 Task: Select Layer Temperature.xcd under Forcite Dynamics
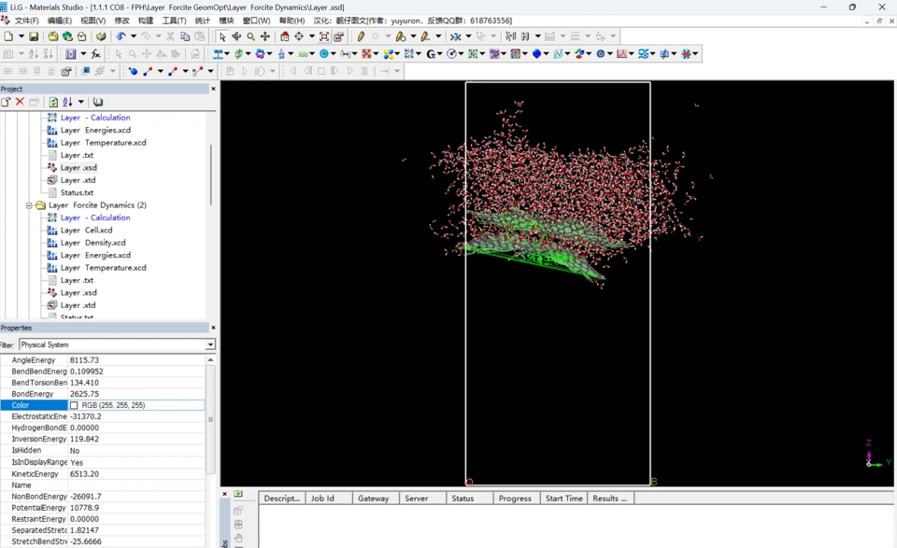pyautogui.click(x=103, y=268)
